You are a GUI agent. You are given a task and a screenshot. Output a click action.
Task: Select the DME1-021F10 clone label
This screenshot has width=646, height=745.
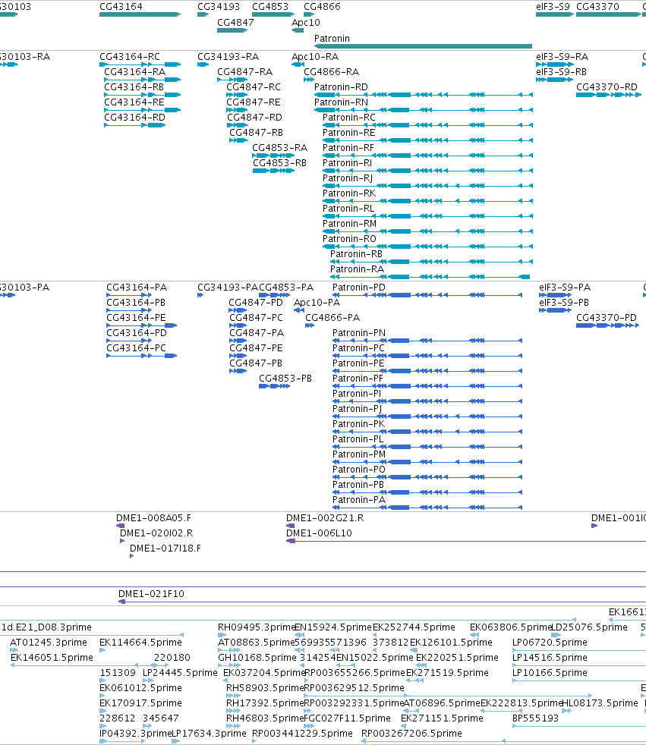[x=151, y=594]
